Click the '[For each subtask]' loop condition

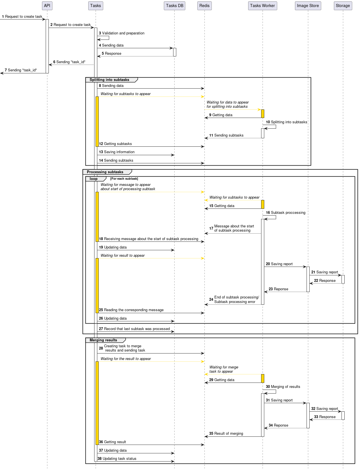click(124, 179)
